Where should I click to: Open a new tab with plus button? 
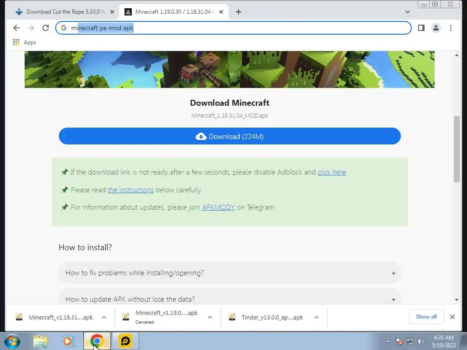pos(238,12)
